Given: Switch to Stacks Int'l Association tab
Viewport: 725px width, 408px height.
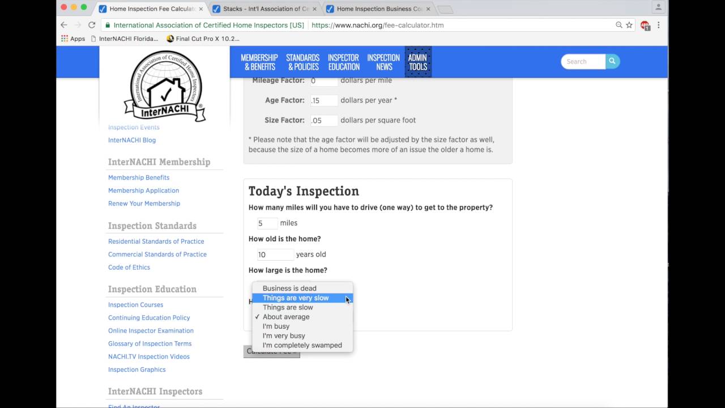Looking at the screenshot, I should coord(265,9).
